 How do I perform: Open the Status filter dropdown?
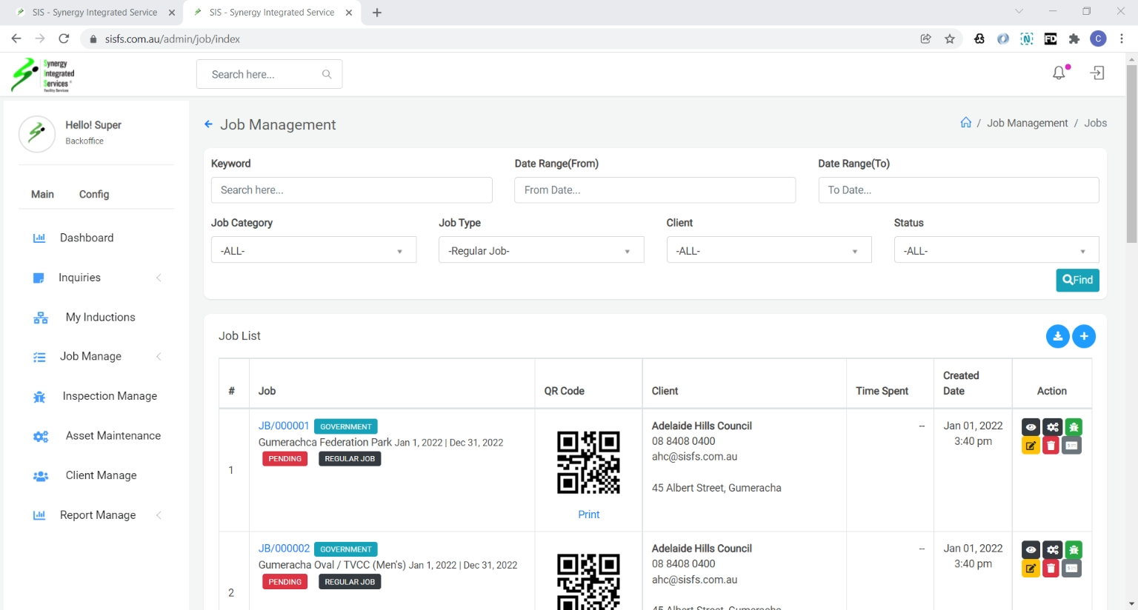tap(996, 250)
